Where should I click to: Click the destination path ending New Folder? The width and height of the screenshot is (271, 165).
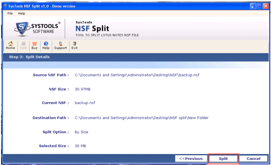142,118
